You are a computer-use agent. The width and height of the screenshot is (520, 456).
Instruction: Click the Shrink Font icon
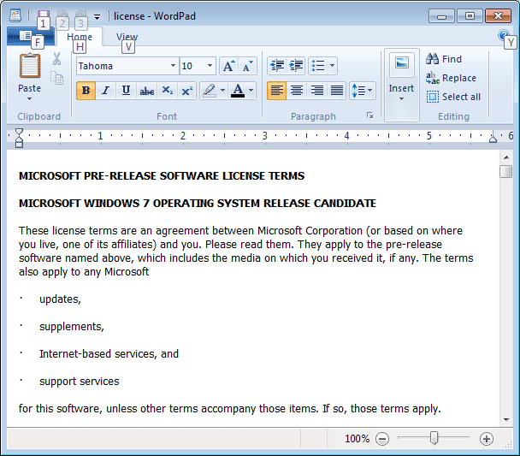[x=247, y=66]
